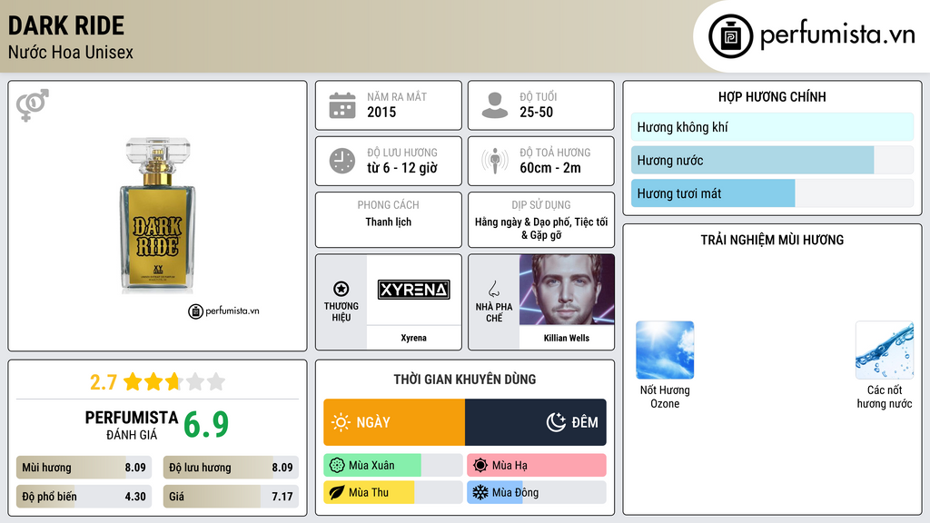Click the Mùa Đông season bar
The width and height of the screenshot is (930, 523).
click(537, 493)
